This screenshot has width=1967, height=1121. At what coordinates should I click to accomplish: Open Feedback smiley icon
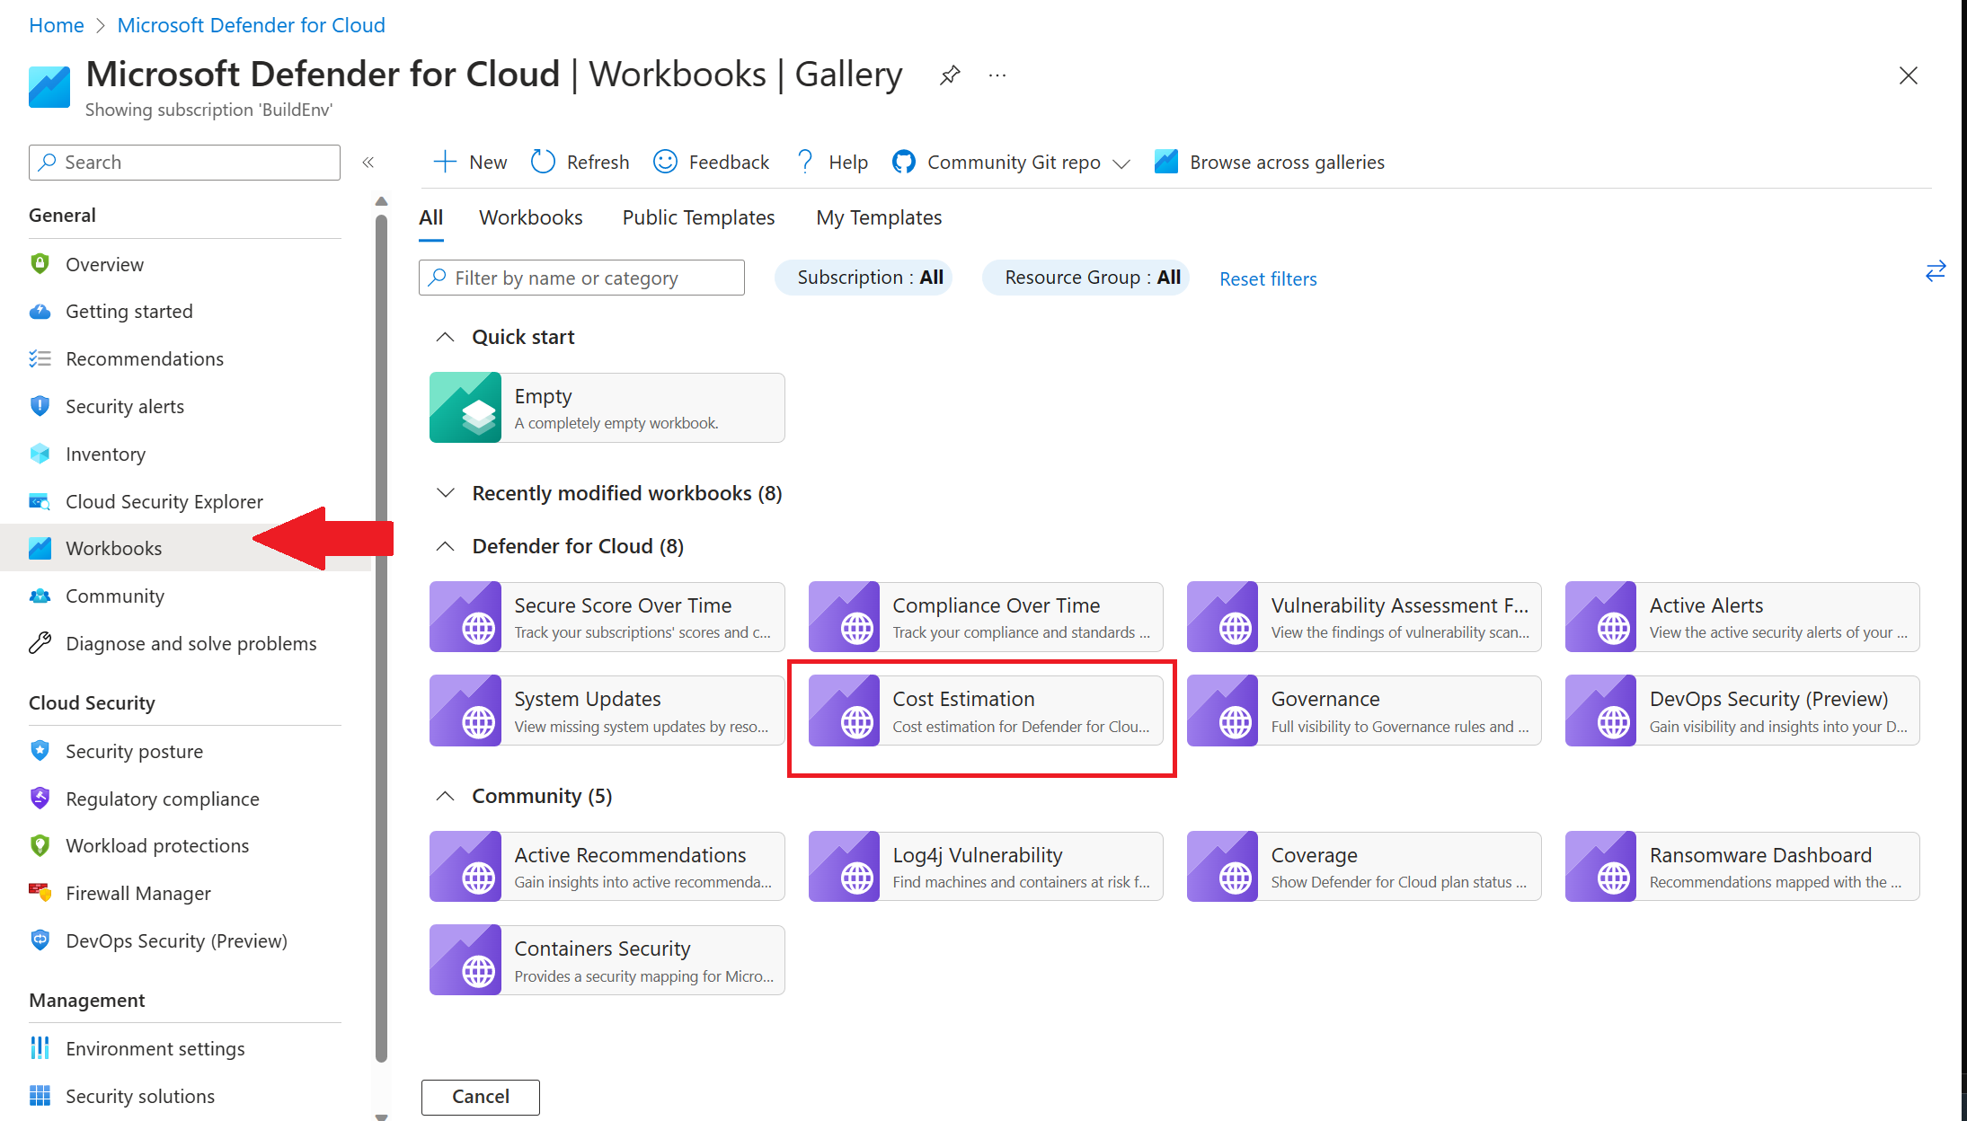[x=665, y=162]
